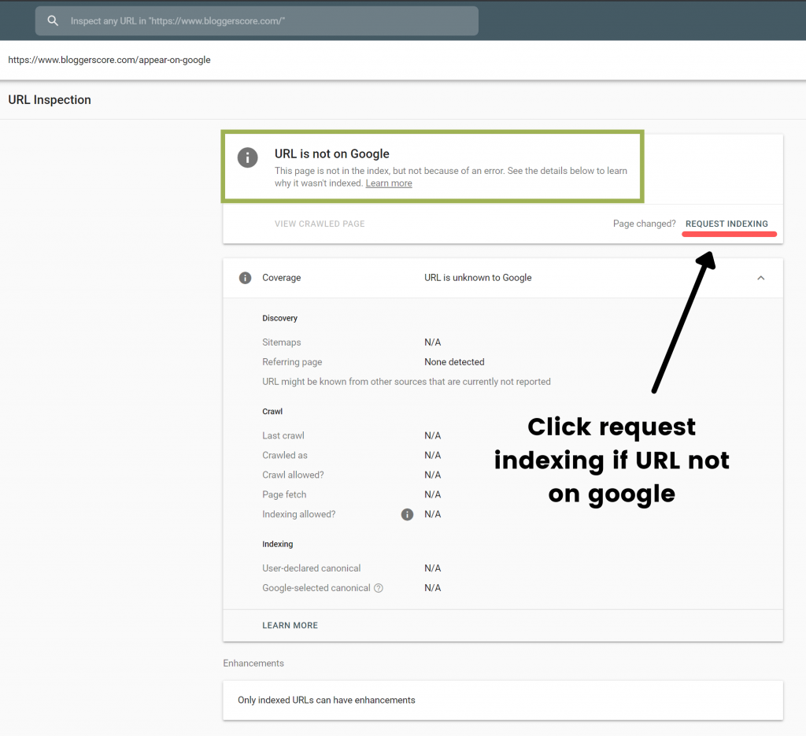Open the Learn more link in the status card

(x=389, y=183)
